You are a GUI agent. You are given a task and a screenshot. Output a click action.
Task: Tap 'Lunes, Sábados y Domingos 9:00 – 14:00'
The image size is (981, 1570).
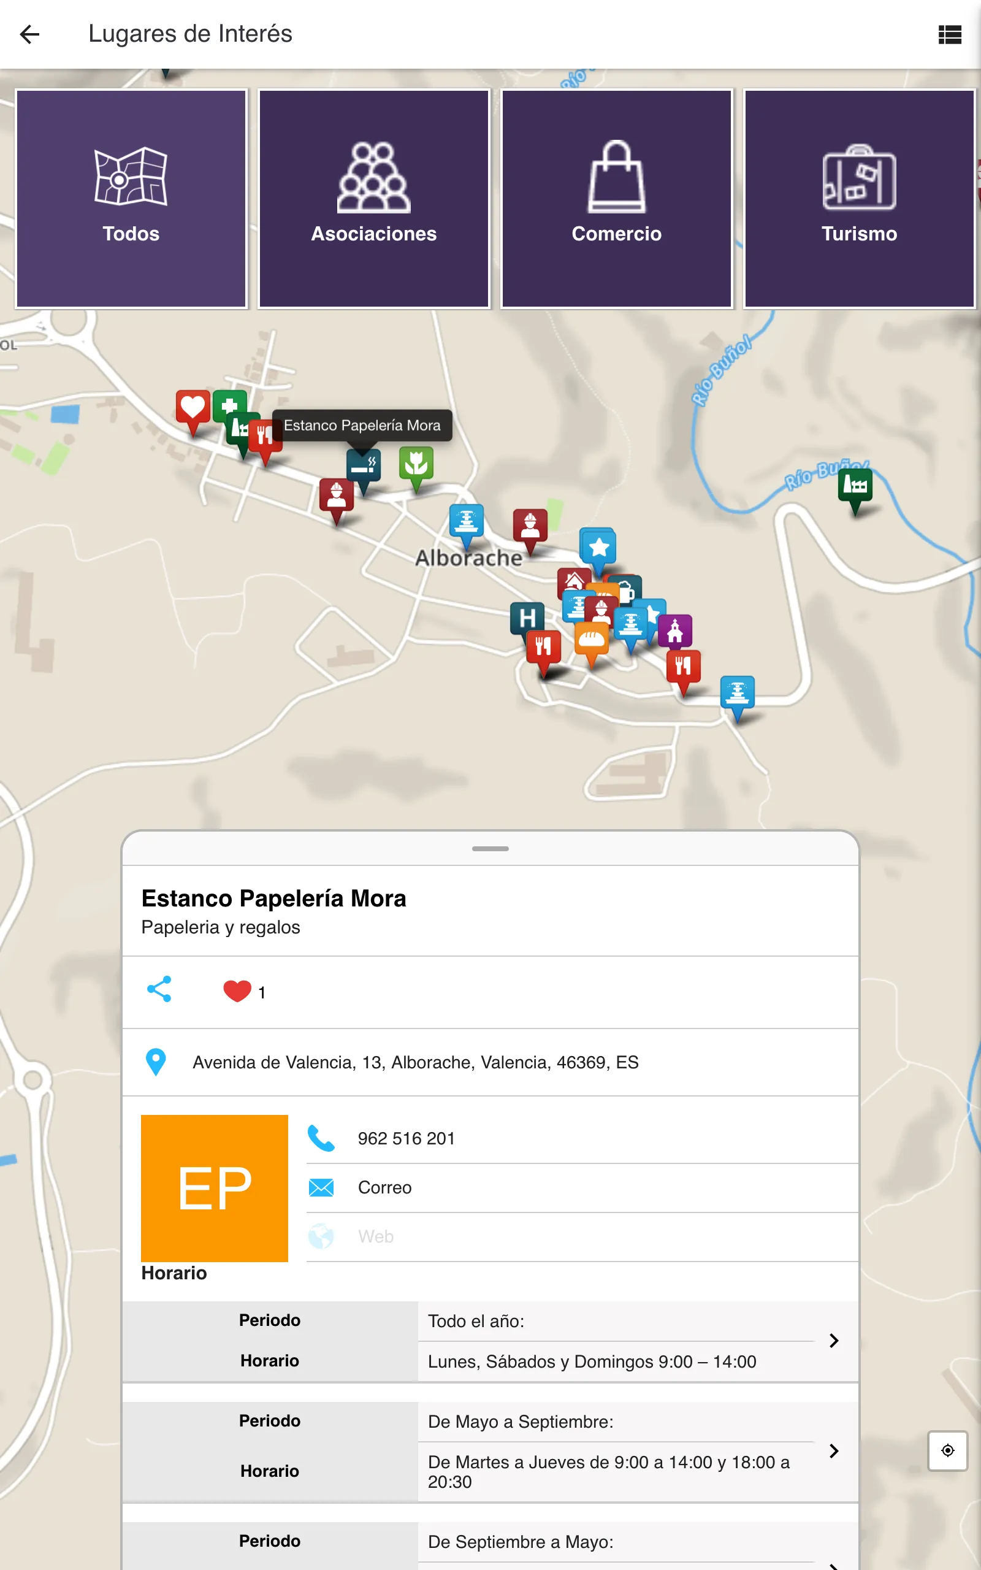coord(592,1361)
